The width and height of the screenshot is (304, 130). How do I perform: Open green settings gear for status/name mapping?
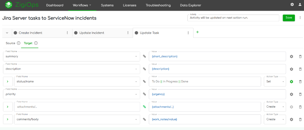pyautogui.click(x=291, y=81)
